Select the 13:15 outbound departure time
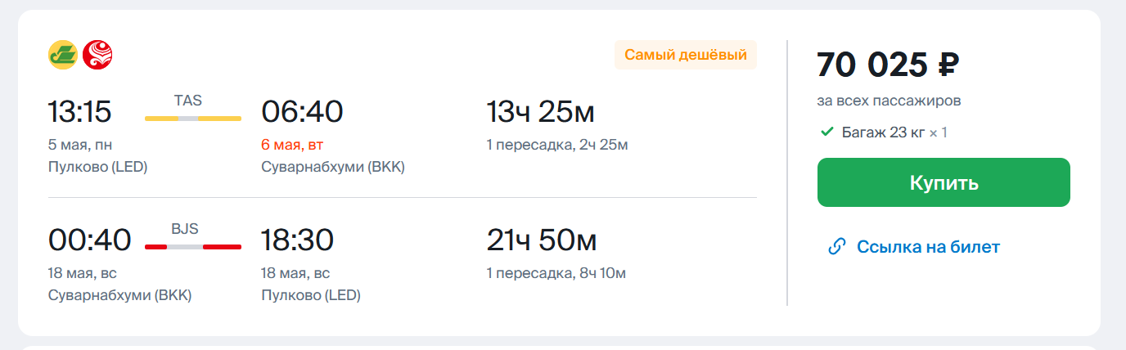 coord(79,112)
